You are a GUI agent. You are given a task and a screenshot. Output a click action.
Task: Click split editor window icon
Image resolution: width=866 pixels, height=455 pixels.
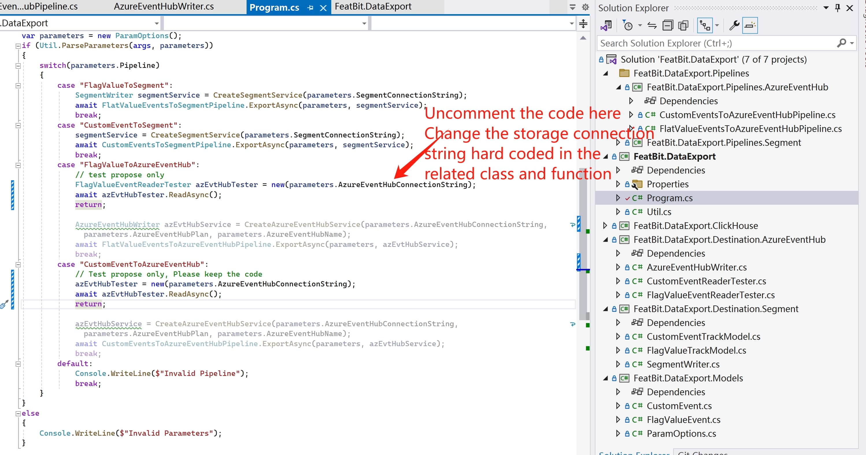(583, 23)
